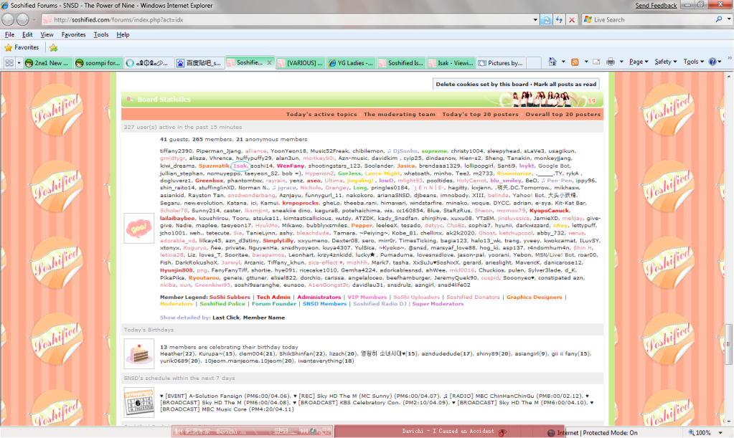Screen dimensions: 734x438
Task: Click the URL address bar field
Action: [x=286, y=19]
